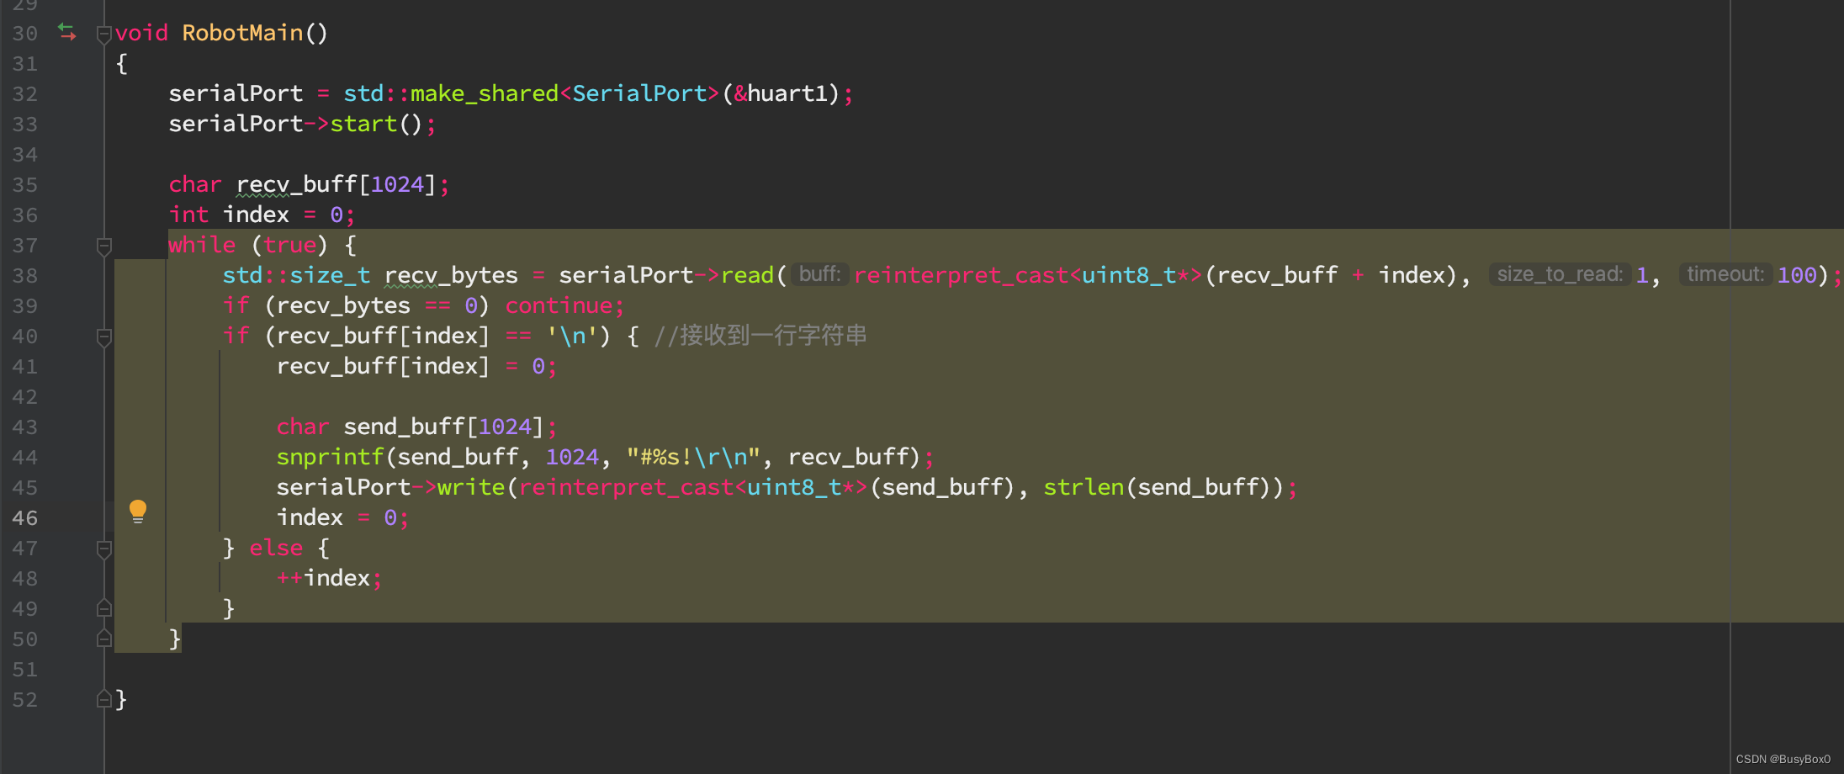1844x774 pixels.
Task: Click the fold end marker on line 49
Action: point(103,607)
